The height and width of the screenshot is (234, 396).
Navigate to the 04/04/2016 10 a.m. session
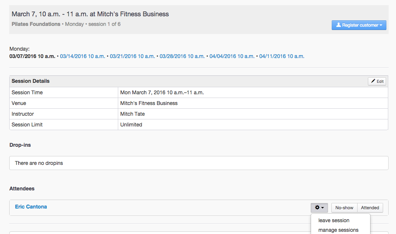(x=232, y=56)
